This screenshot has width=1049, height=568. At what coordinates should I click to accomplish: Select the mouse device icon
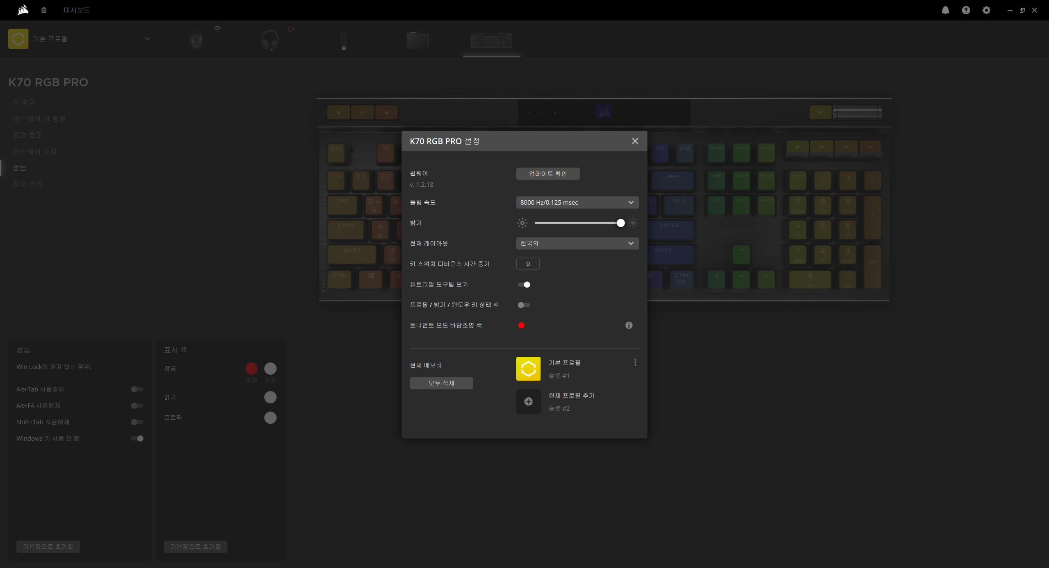[196, 40]
